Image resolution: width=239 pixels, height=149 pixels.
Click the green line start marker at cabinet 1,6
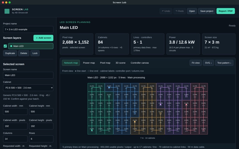click(92, 130)
